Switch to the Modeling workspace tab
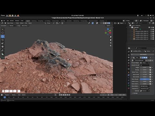The image size is (155, 116). click(x=34, y=21)
